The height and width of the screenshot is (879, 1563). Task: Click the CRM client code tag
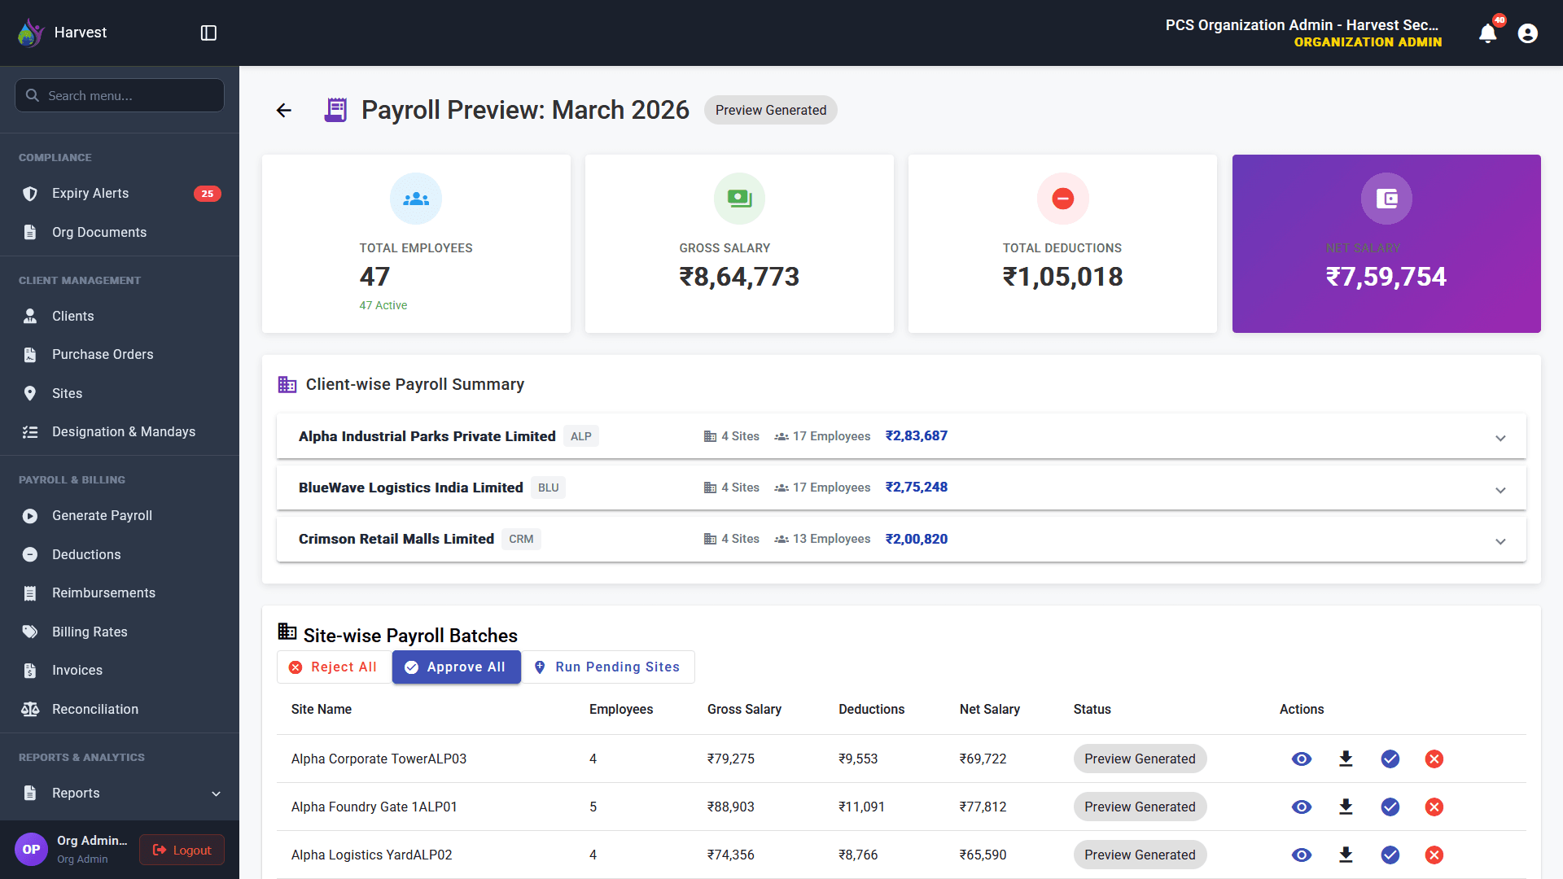[521, 539]
